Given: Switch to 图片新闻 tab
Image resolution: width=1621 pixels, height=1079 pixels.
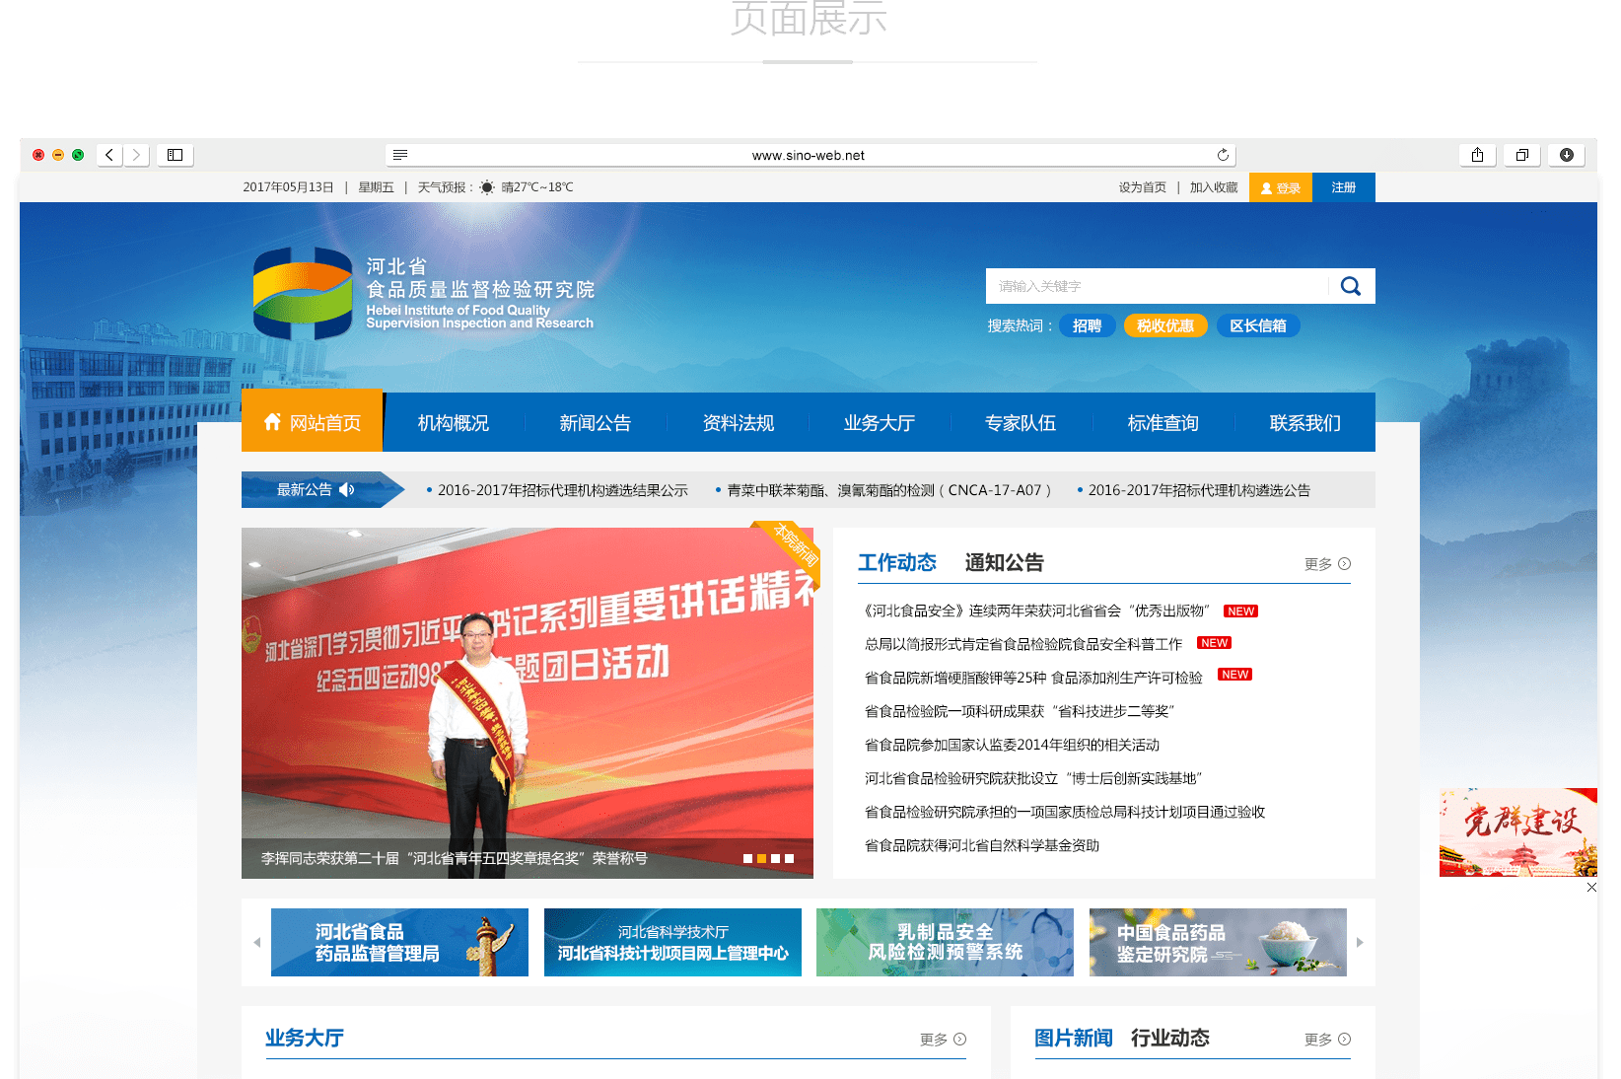Looking at the screenshot, I should (1074, 1038).
